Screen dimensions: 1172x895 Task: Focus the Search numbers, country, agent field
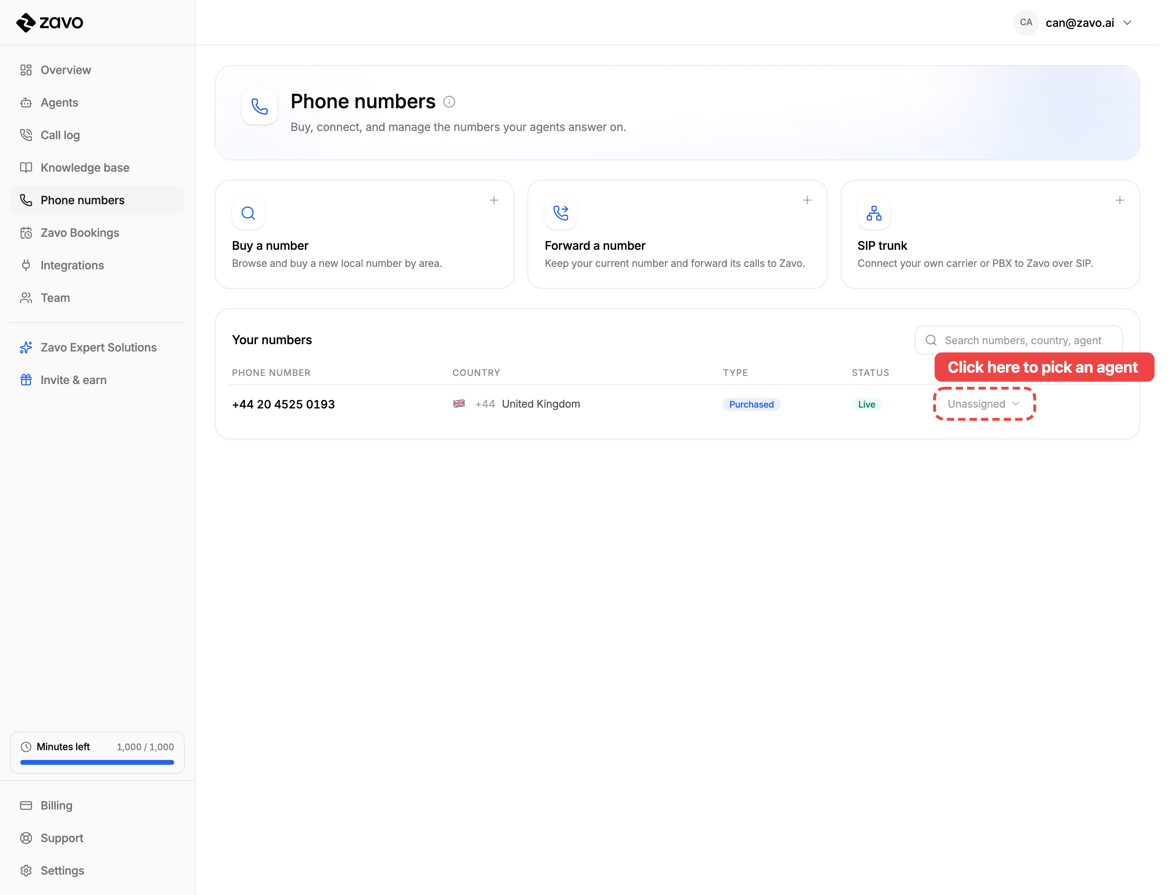click(x=1019, y=341)
